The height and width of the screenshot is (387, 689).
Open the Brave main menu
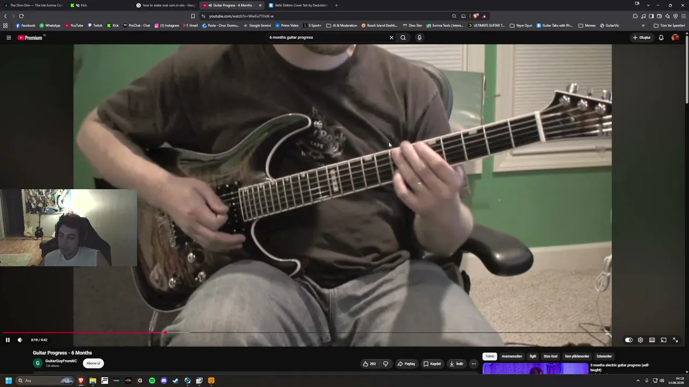click(x=684, y=16)
